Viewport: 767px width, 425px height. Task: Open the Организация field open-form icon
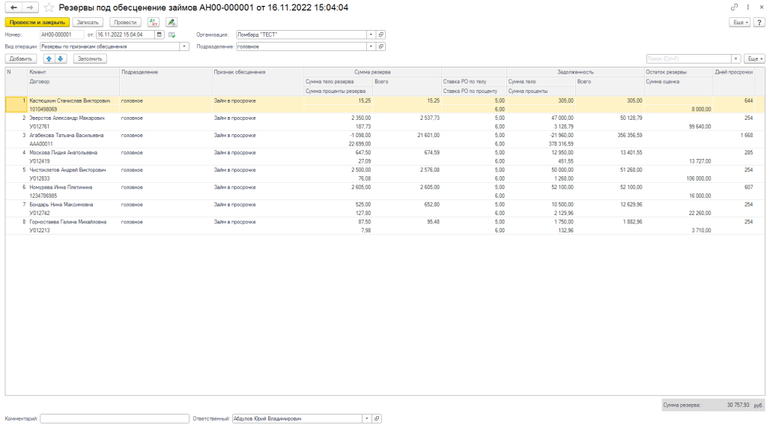(x=381, y=34)
